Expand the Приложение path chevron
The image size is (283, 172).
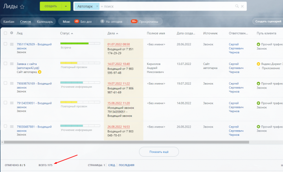pos(259,68)
